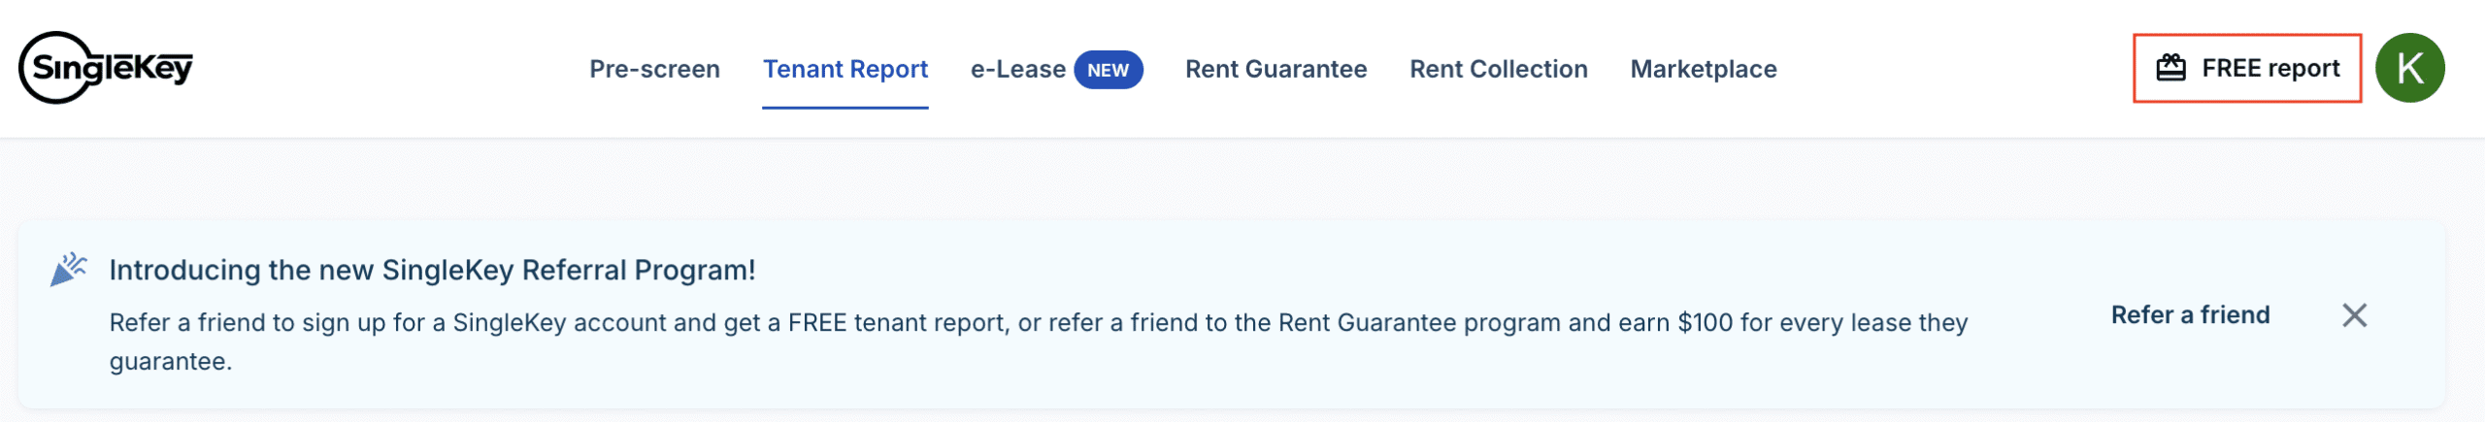Open the green K profile avatar
Viewport: 2485px width, 422px height.
point(2409,68)
